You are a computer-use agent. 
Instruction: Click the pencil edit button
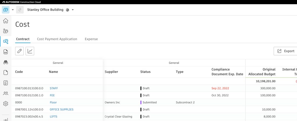(19, 51)
